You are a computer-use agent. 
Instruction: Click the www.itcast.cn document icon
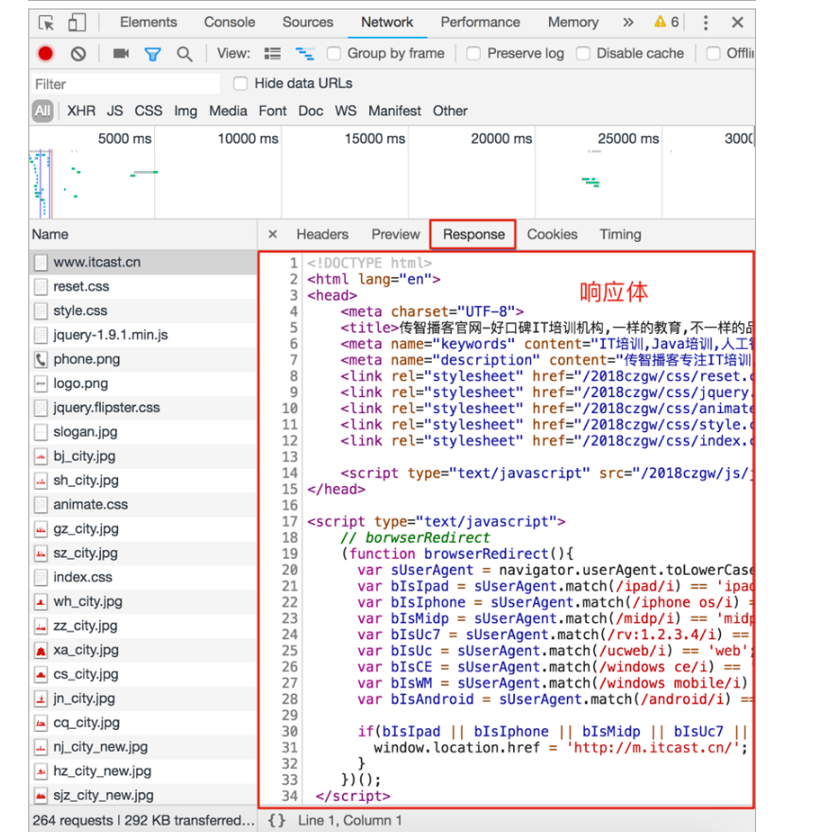pyautogui.click(x=41, y=263)
